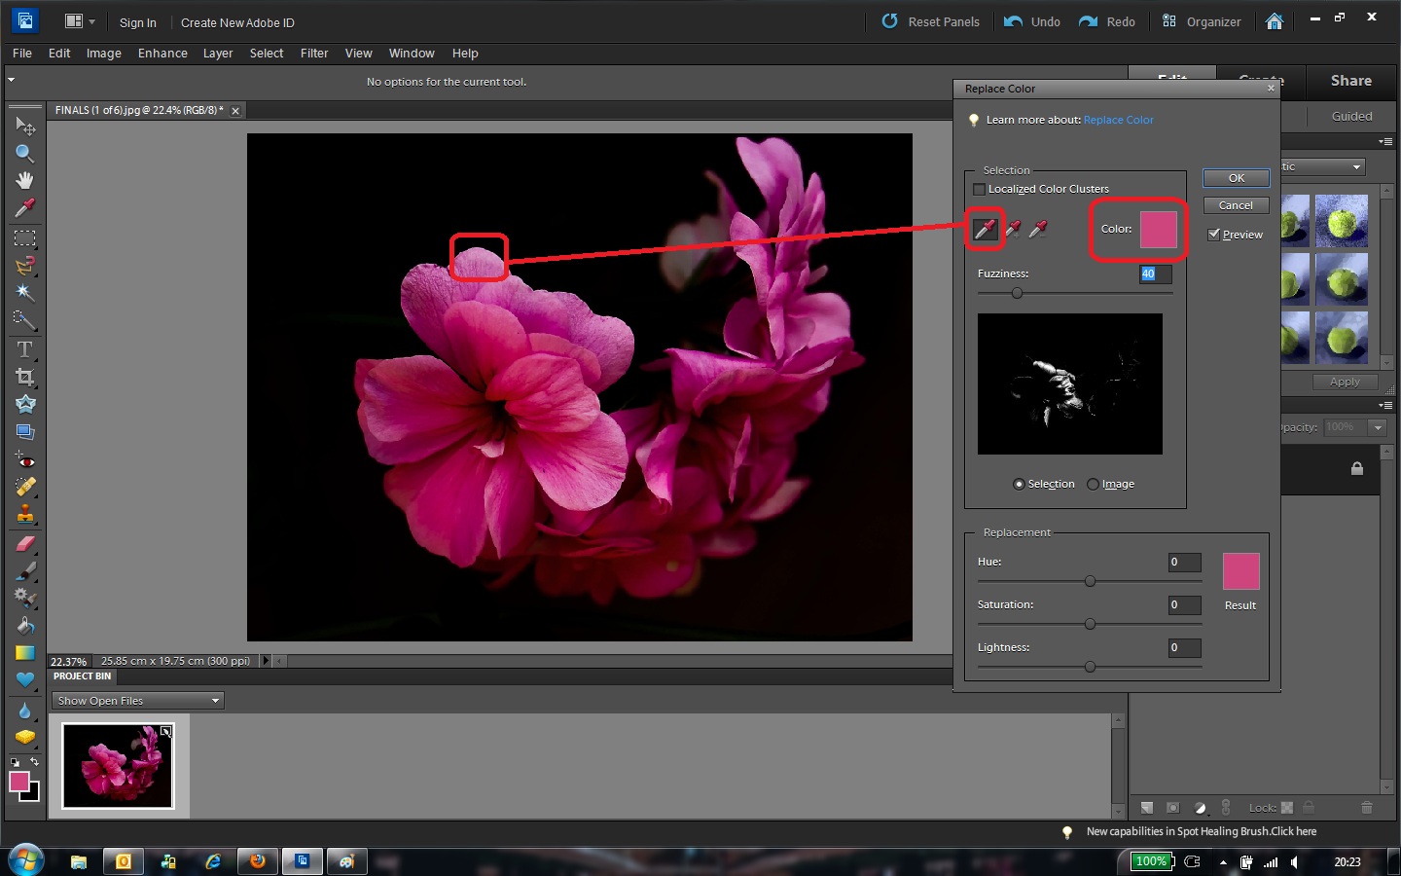Select the Crop tool
Image resolution: width=1401 pixels, height=876 pixels.
tap(24, 377)
